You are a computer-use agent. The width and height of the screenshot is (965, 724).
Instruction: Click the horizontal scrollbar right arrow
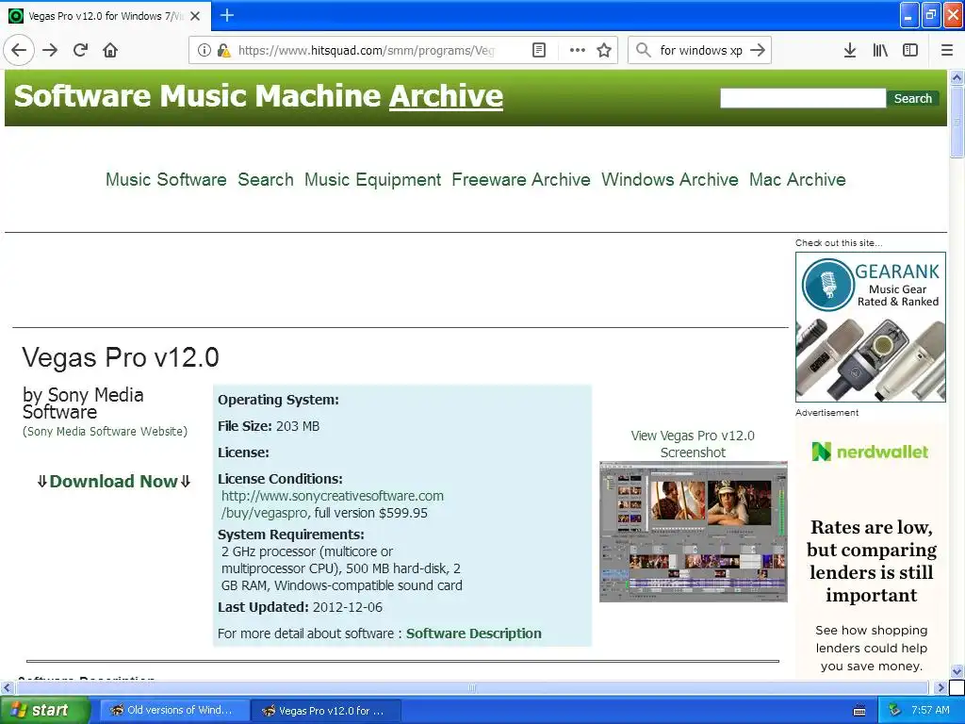[x=940, y=687]
